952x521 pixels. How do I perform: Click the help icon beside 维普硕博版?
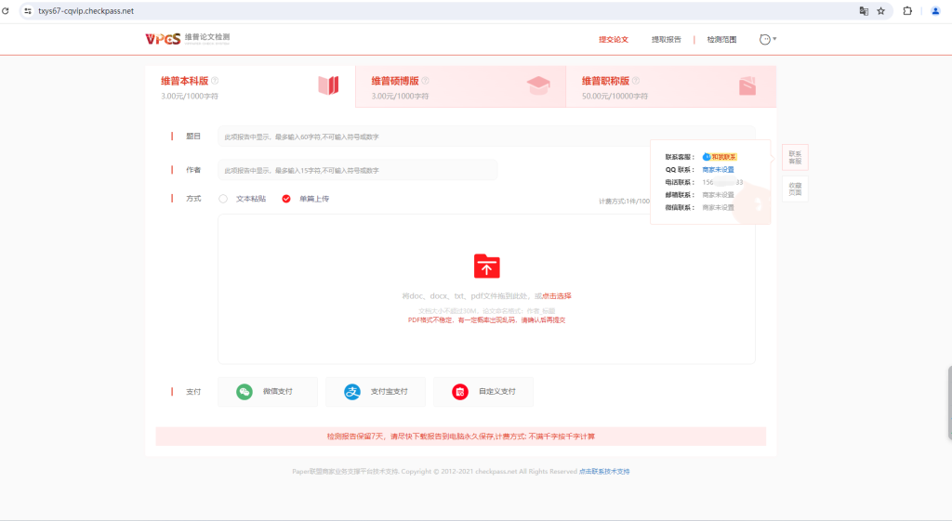point(425,81)
